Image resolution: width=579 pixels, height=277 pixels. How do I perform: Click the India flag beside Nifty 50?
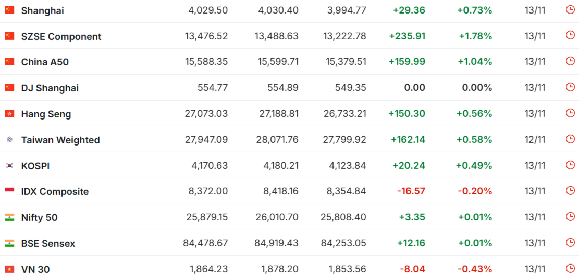coord(9,217)
